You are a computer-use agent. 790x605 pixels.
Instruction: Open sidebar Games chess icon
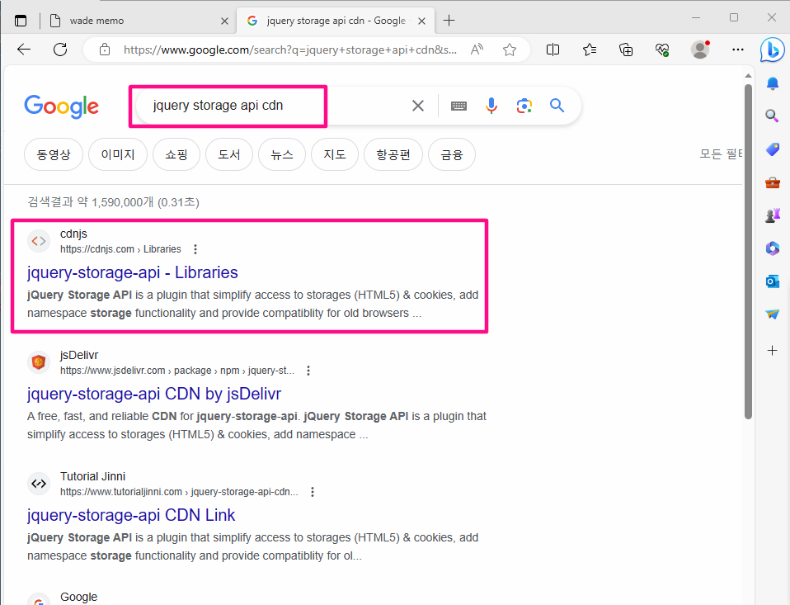773,215
